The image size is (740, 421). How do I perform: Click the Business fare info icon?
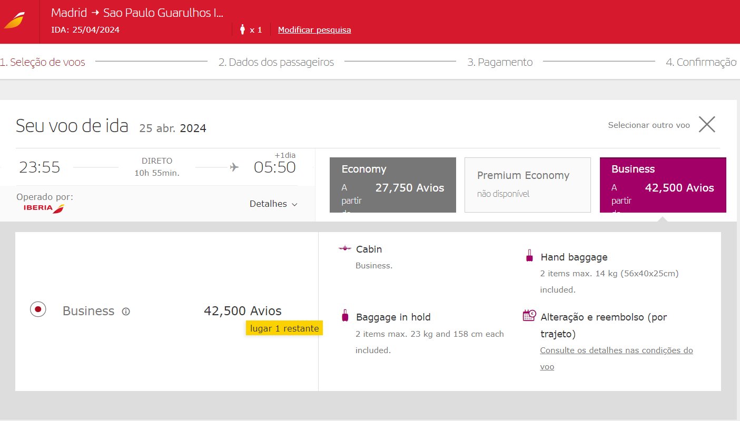pyautogui.click(x=126, y=312)
